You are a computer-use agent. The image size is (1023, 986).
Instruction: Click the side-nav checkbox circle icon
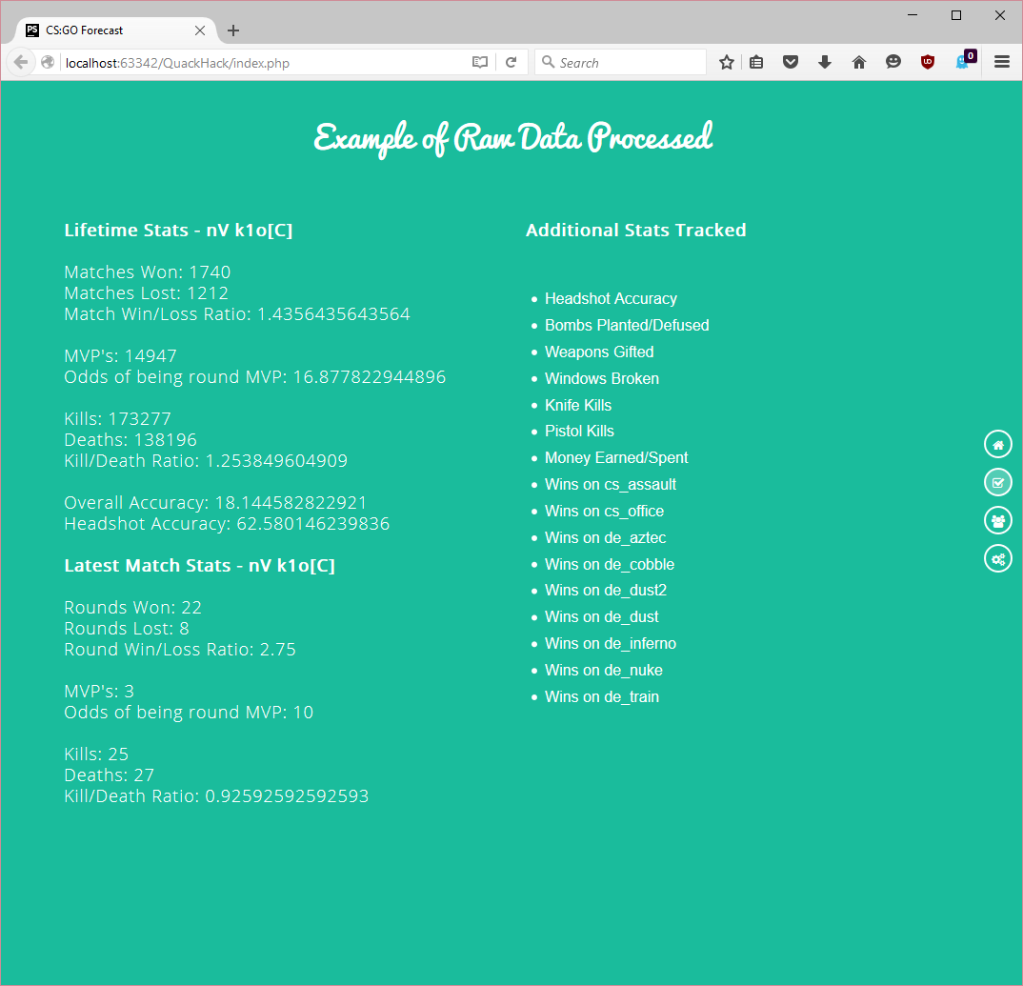(997, 483)
